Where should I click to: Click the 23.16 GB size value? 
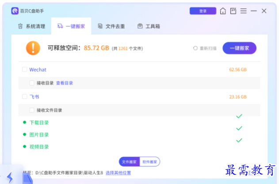(238, 97)
